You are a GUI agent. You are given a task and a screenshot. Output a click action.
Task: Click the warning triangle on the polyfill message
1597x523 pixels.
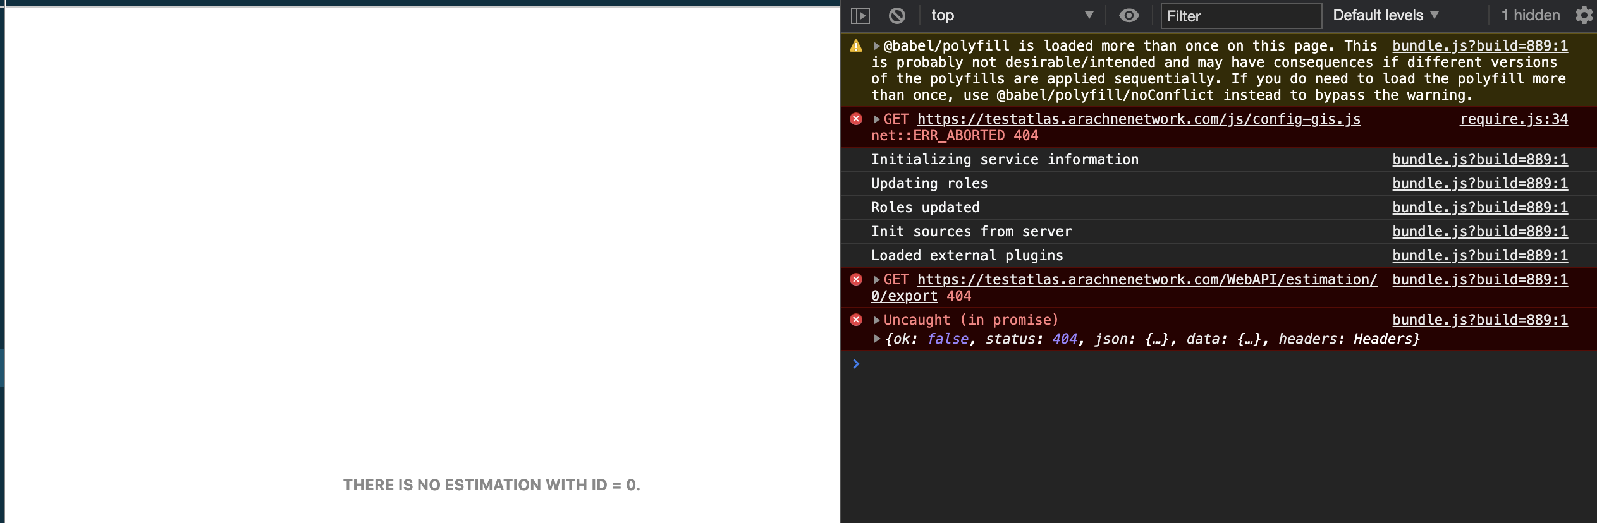coord(855,45)
